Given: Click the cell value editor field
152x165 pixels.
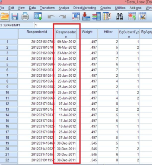Looking at the screenshot, I should [93, 25].
